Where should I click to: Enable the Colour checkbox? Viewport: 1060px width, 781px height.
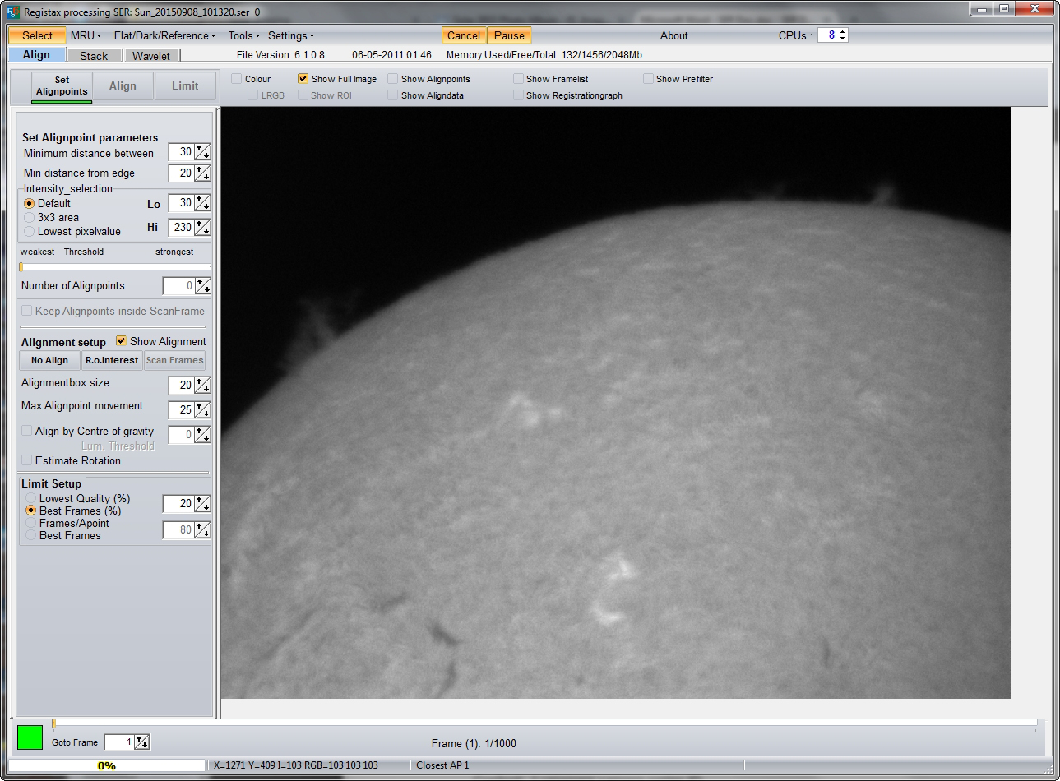pyautogui.click(x=237, y=79)
